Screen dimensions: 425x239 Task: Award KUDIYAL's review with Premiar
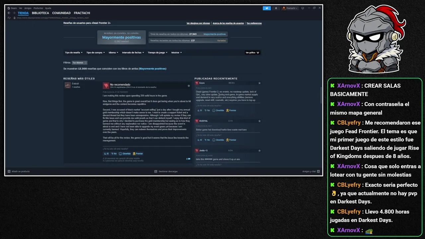tap(231, 140)
